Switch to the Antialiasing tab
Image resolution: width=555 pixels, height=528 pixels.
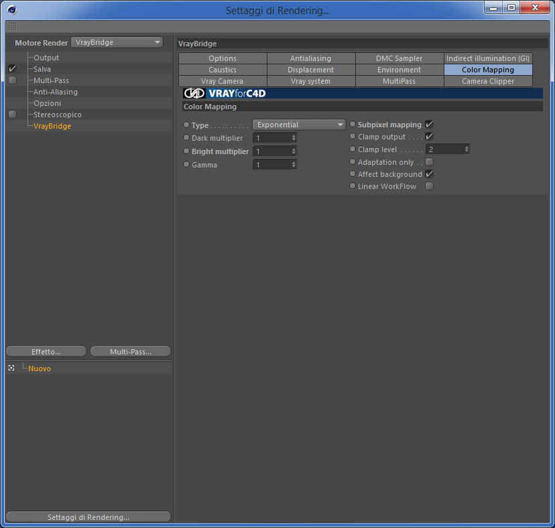(311, 58)
